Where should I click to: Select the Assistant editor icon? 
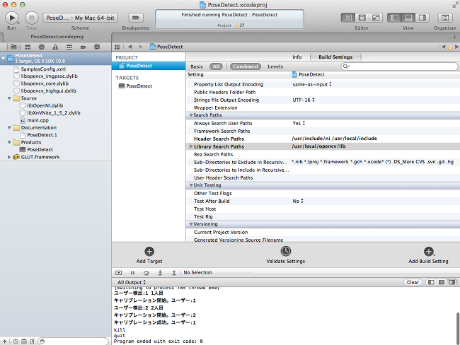[362, 18]
